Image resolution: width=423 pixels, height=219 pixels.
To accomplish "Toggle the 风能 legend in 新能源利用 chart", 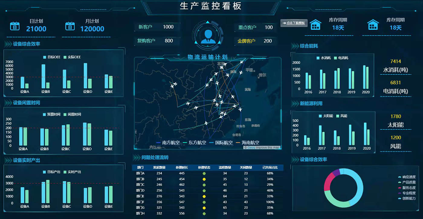I will [341, 116].
